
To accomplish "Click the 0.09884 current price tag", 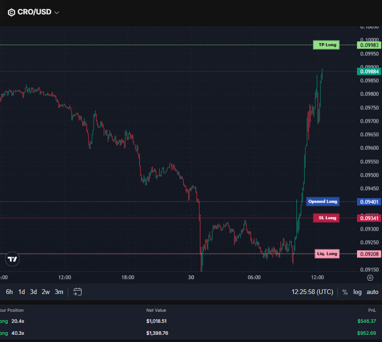I will coord(369,71).
